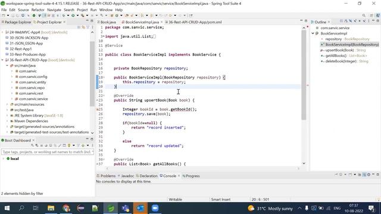Image resolution: width=381 pixels, height=214 pixels.
Task: Expand 24-WebMVC-App4 project
Action: [2, 32]
